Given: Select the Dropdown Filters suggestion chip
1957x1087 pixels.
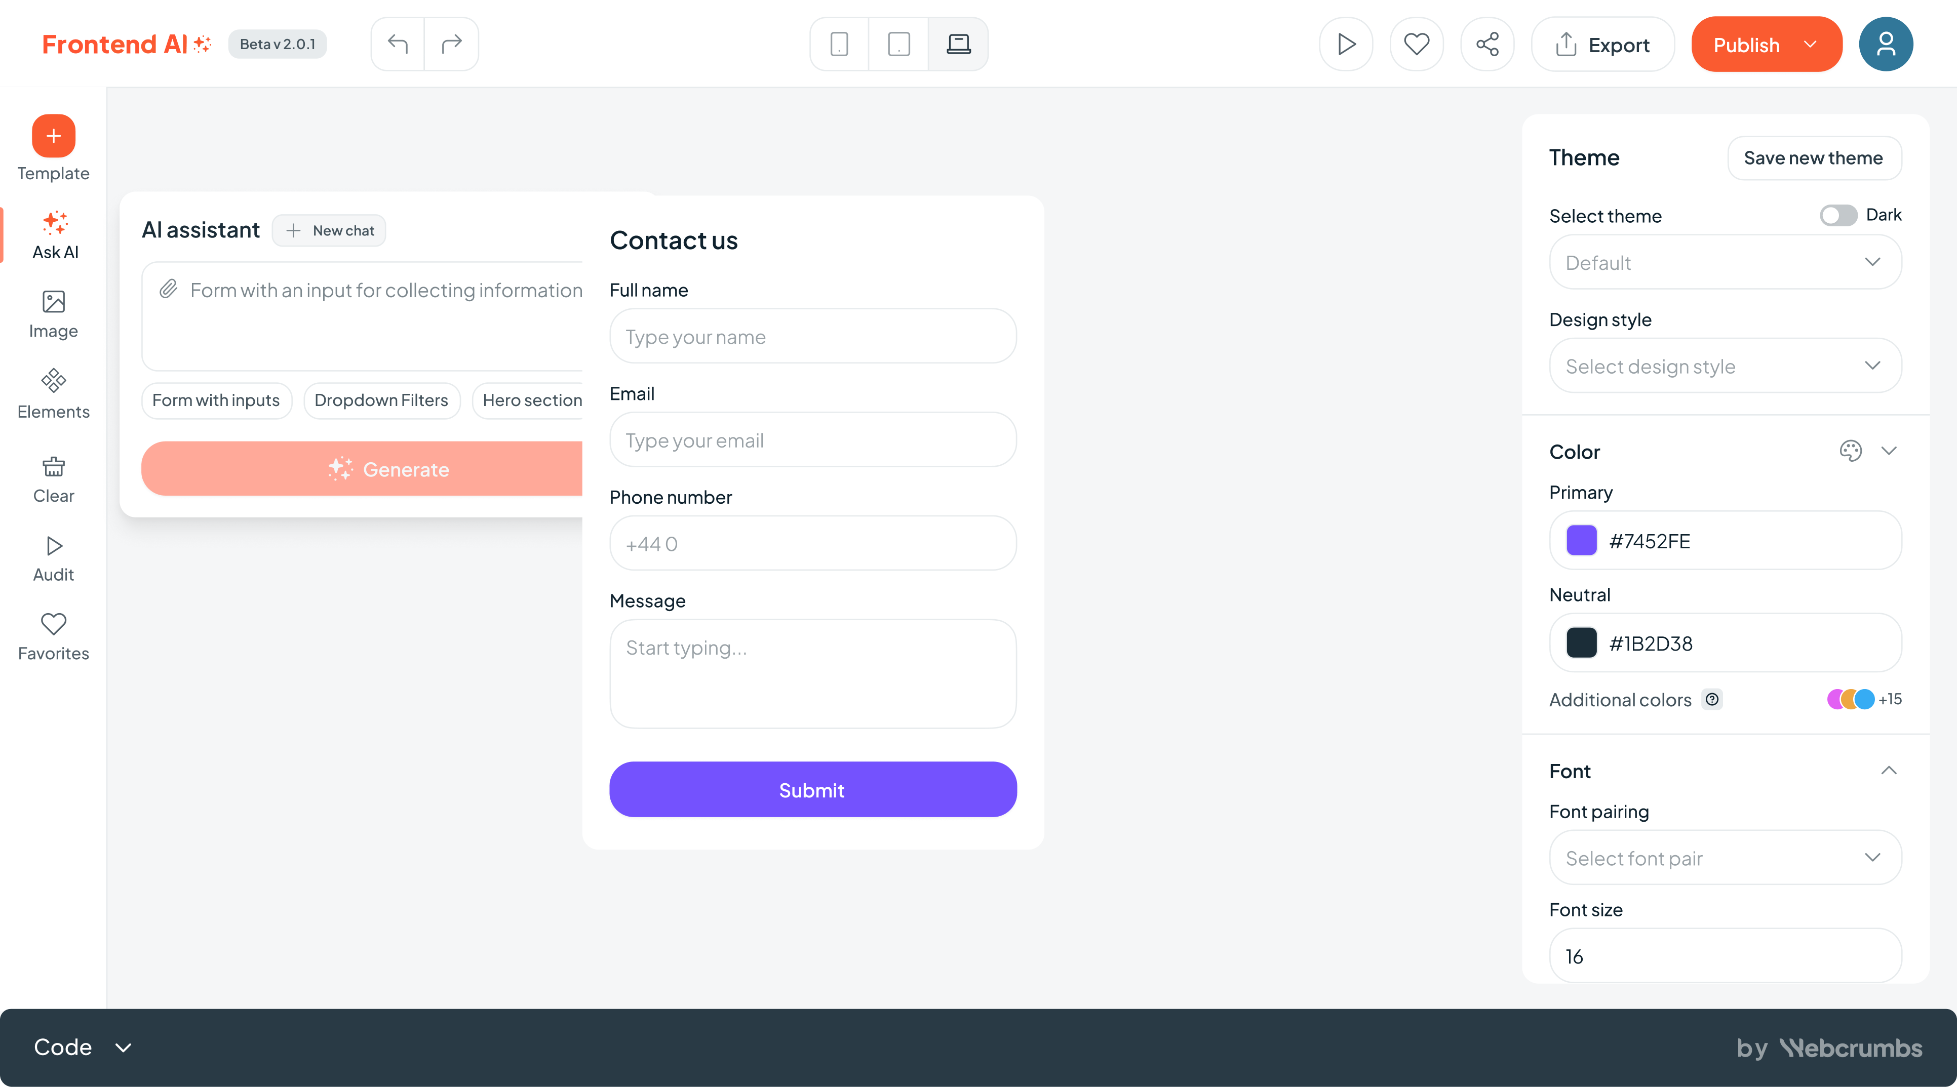Looking at the screenshot, I should [381, 400].
